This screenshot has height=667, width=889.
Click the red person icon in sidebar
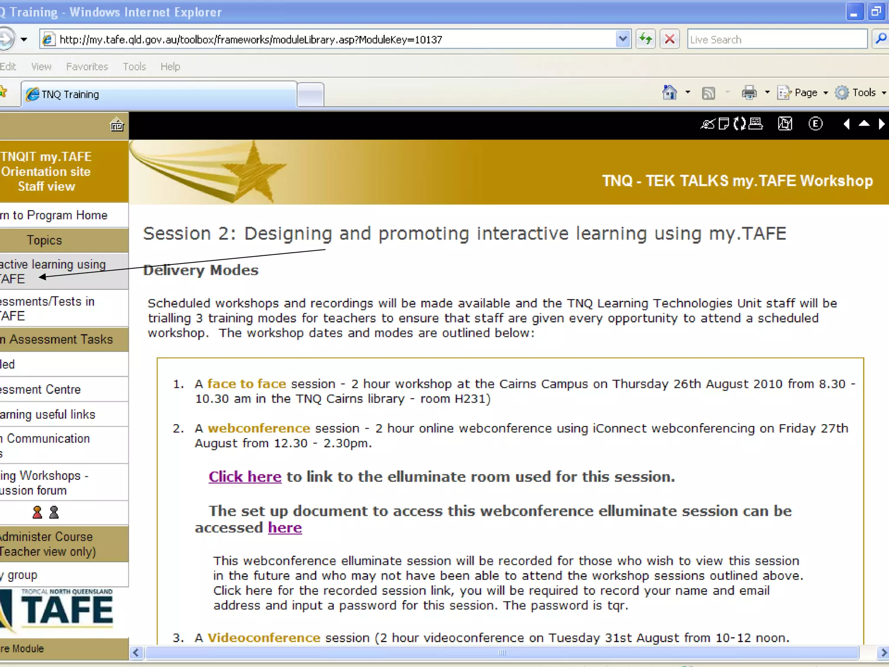(37, 512)
